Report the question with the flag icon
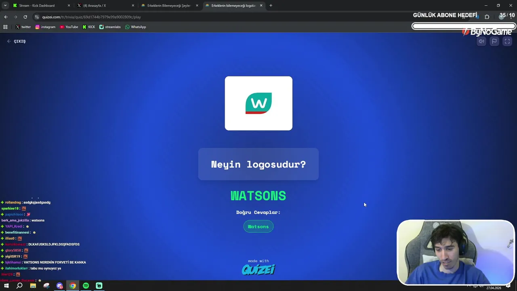Image resolution: width=517 pixels, height=291 pixels. coord(494,41)
